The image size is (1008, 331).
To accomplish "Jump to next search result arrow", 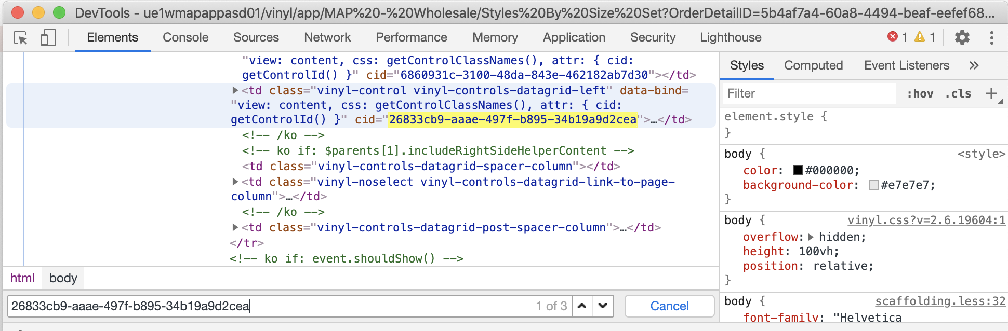I will coord(603,306).
